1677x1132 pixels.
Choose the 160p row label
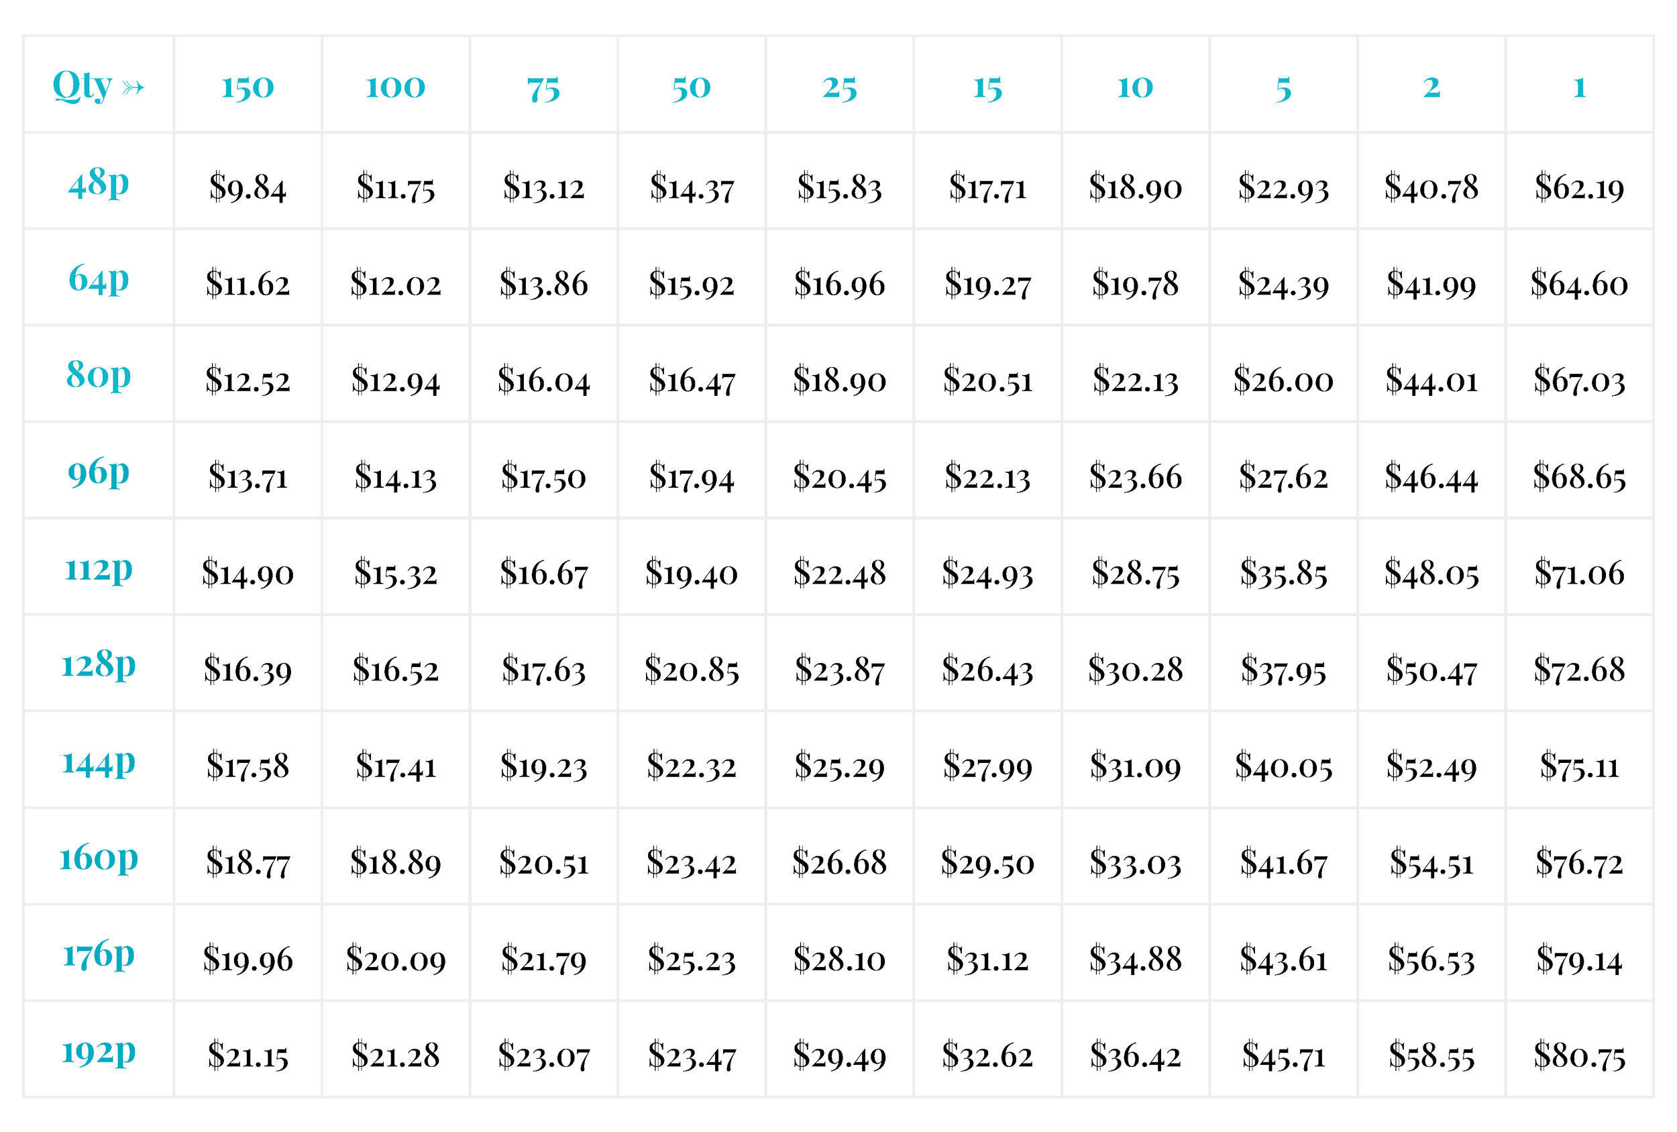[x=99, y=858]
